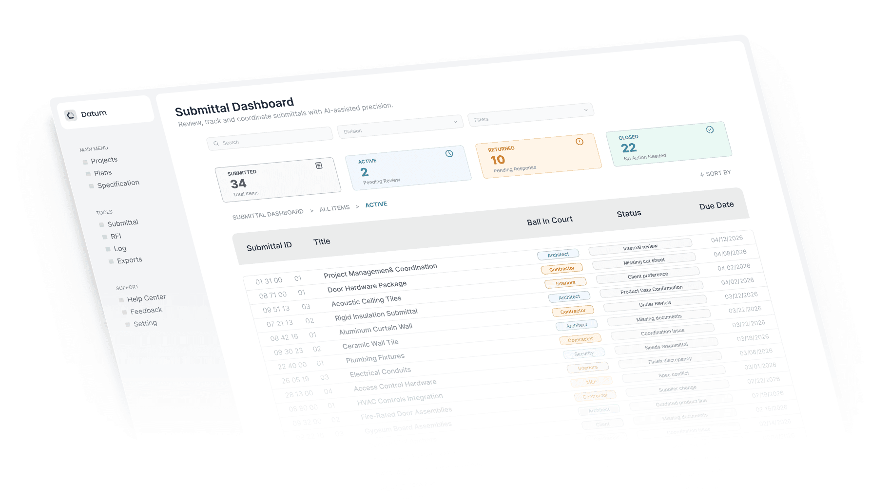Click the Client preference status pill
Image resolution: width=871 pixels, height=499 pixels.
[x=648, y=276]
